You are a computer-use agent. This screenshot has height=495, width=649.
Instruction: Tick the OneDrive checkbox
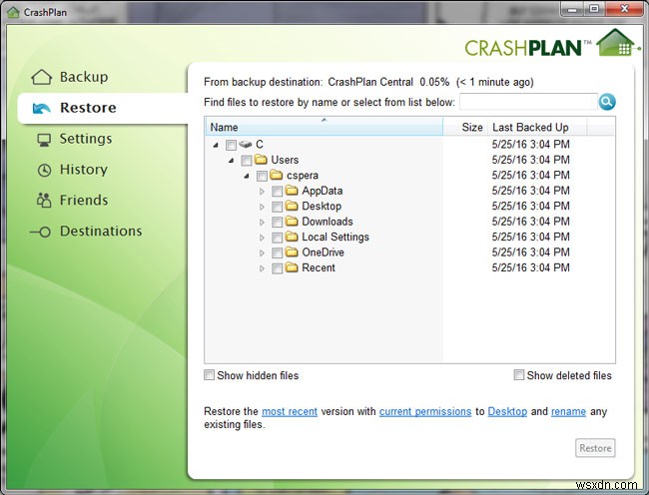(x=277, y=252)
